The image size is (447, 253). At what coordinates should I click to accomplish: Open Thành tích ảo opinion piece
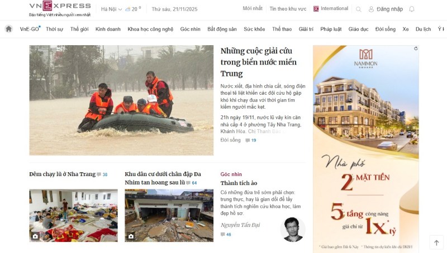pyautogui.click(x=239, y=183)
